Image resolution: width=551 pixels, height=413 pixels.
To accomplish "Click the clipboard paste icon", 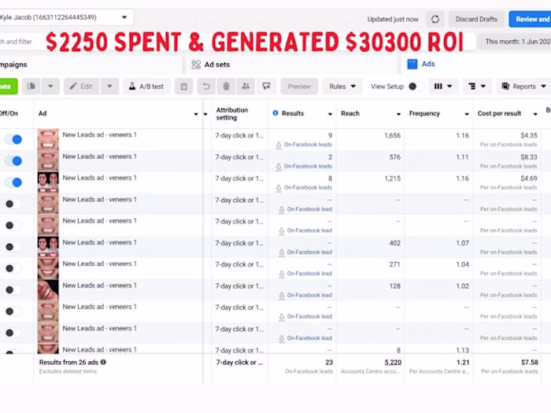I will [183, 87].
